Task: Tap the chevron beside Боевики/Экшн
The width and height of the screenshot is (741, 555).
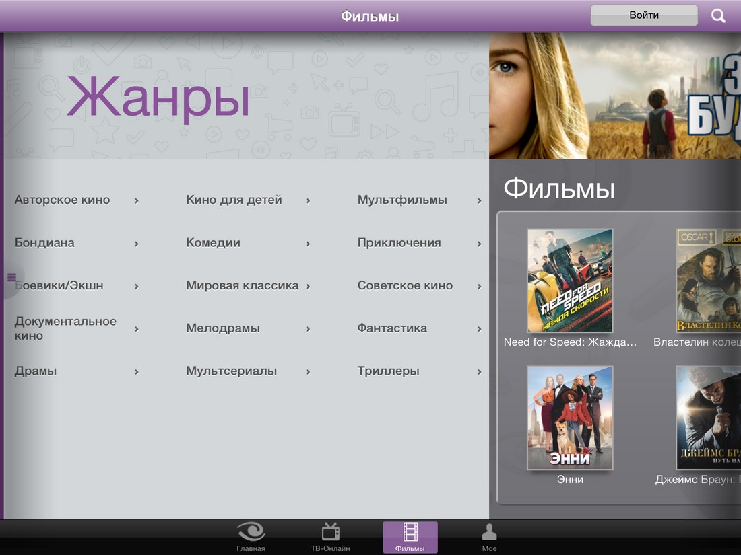Action: (136, 286)
